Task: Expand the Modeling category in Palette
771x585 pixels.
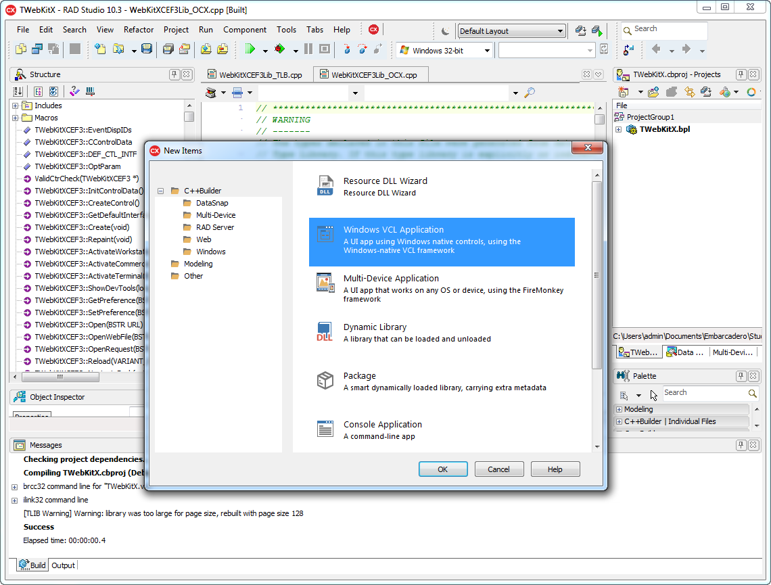Action: (619, 410)
